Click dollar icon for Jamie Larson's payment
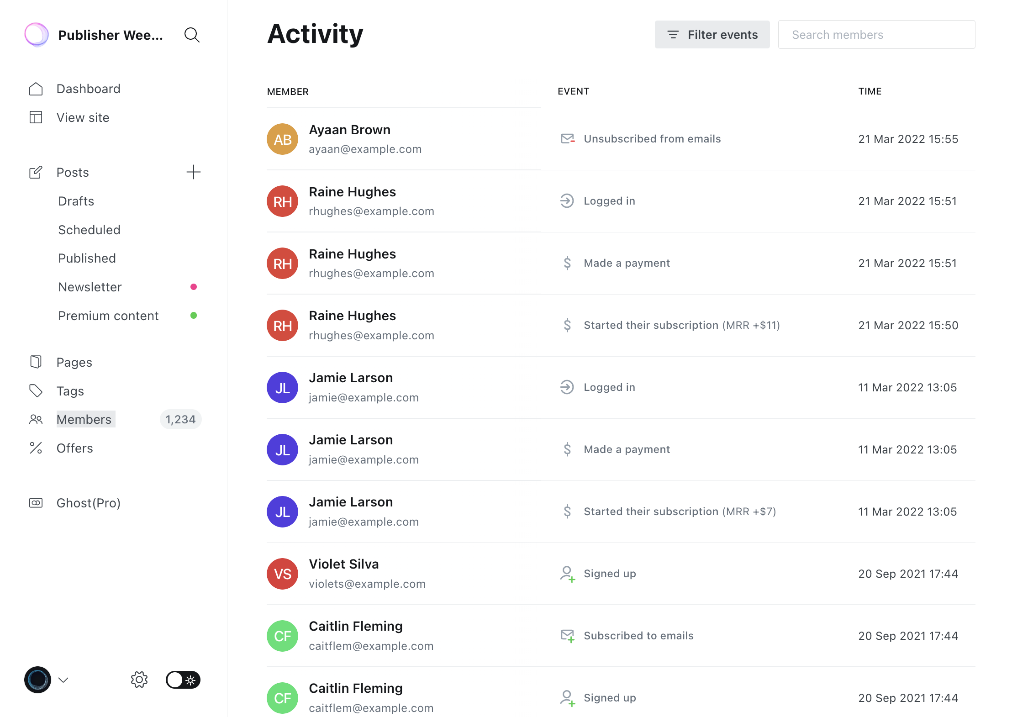Image resolution: width=1012 pixels, height=717 pixels. tap(567, 449)
